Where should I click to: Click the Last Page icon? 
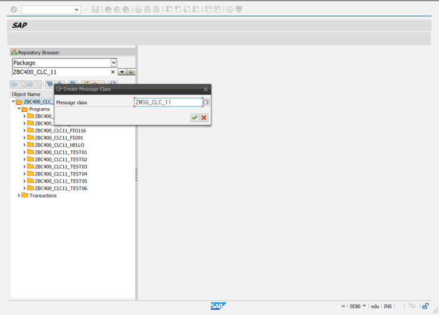196,9
